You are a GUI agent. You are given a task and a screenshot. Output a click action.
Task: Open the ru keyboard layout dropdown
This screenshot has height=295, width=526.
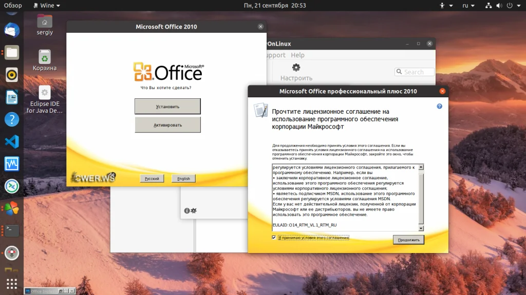click(468, 5)
